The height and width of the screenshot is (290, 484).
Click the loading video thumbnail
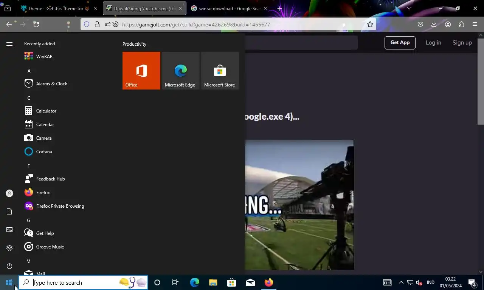[x=299, y=205]
